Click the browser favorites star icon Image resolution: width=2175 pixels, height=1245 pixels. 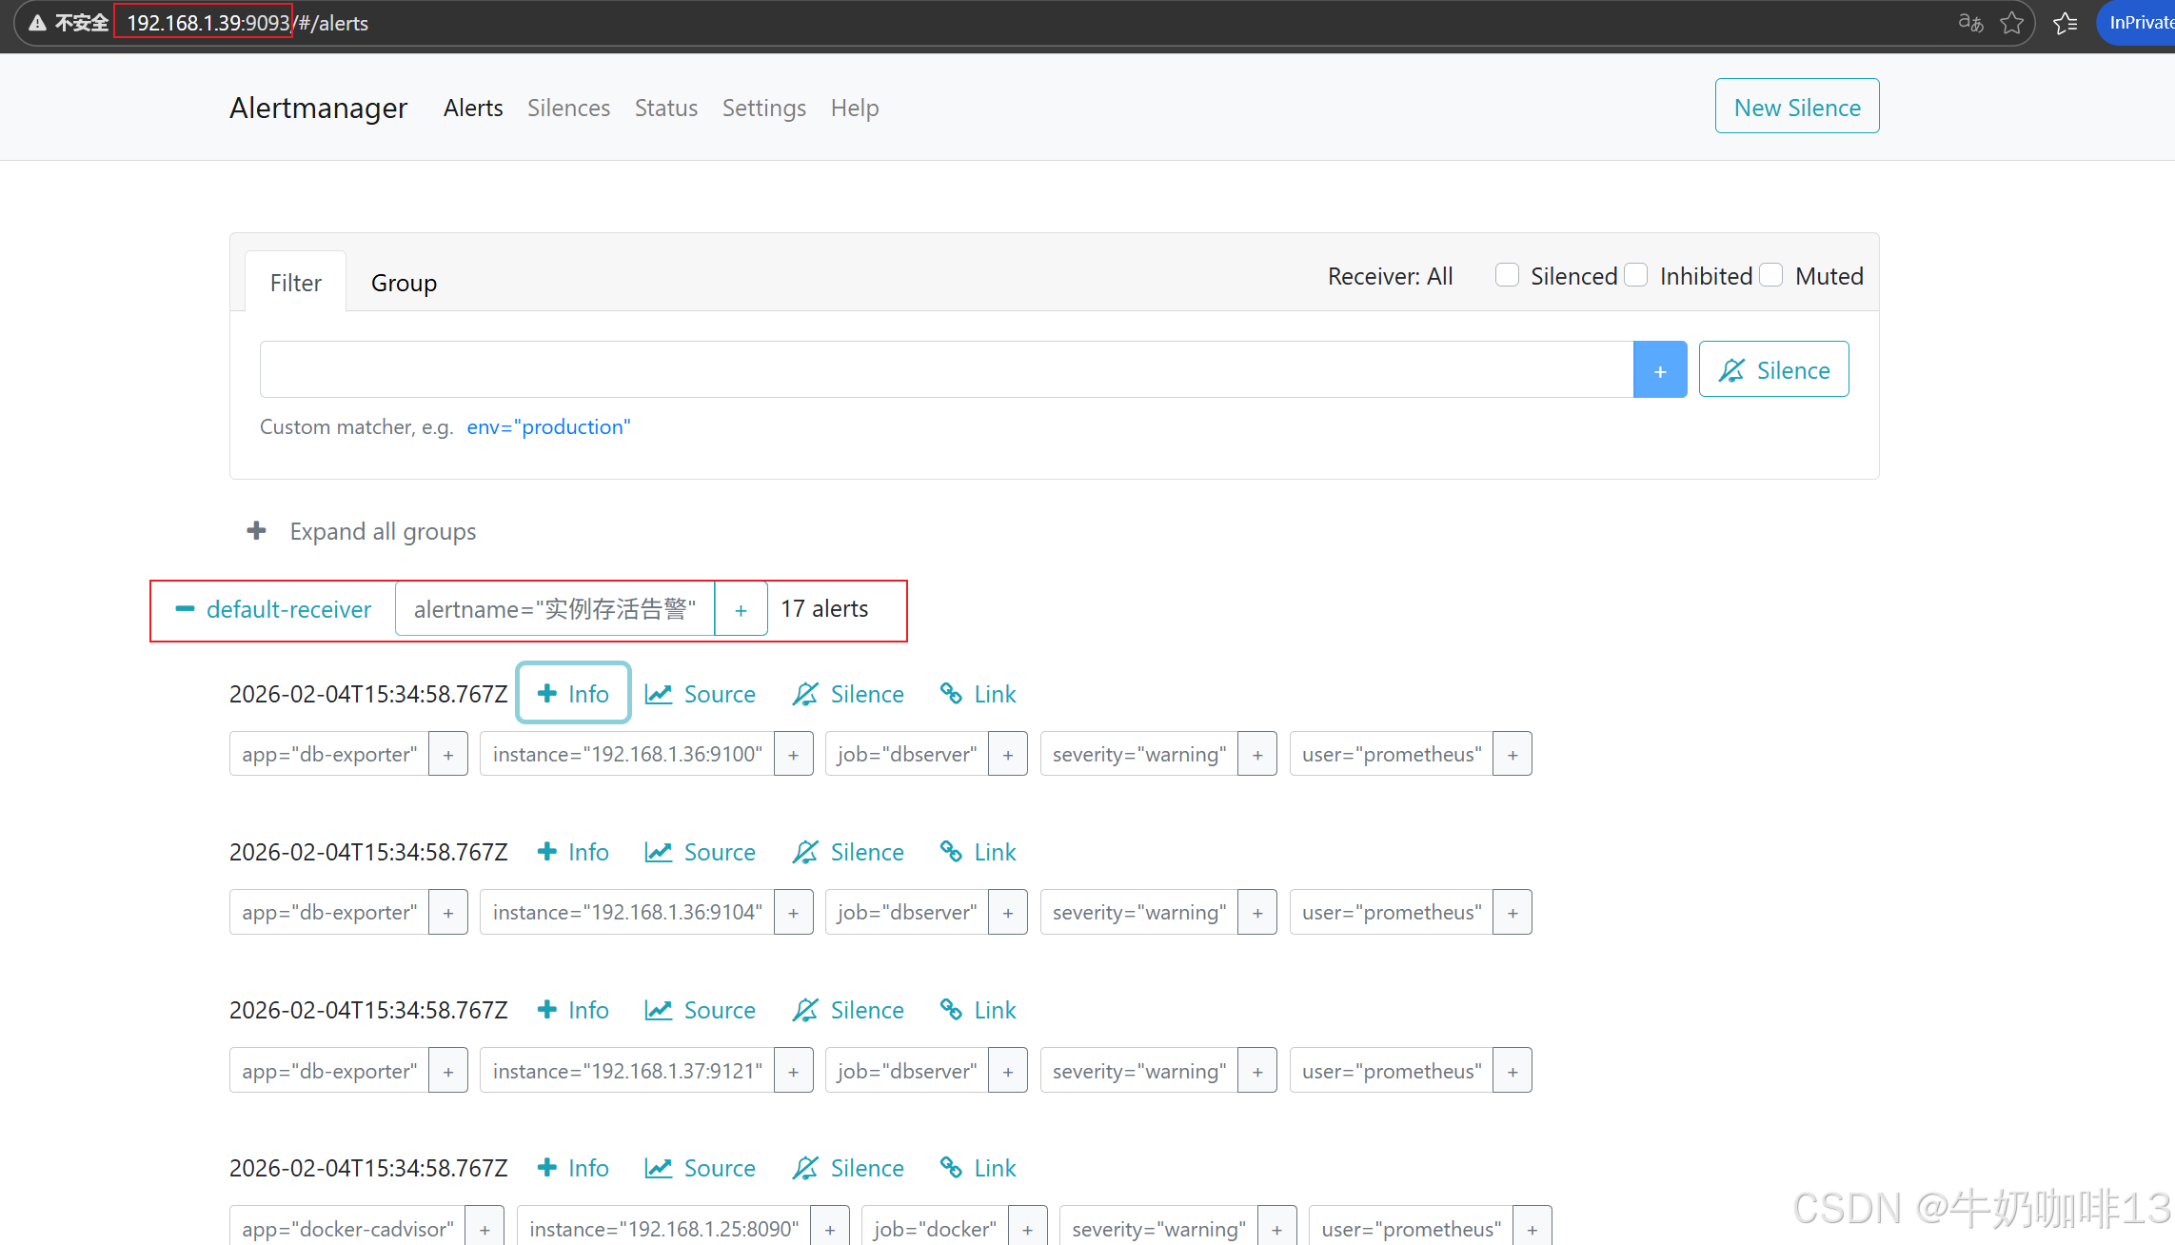point(2011,23)
